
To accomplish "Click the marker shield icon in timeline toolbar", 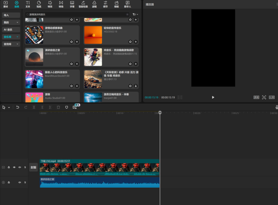I will (x=67, y=107).
